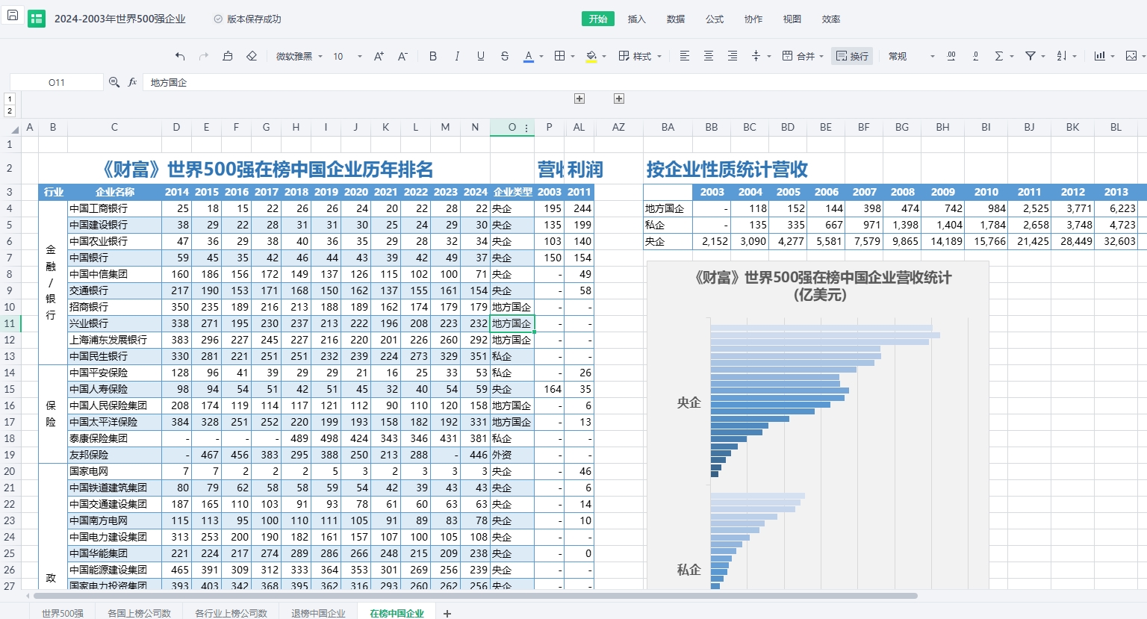Viewport: 1147px width, 619px height.
Task: Open the 协作 Collaboration menu
Action: point(753,19)
